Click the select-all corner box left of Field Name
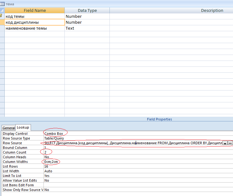Image resolution: width=233 pixels, height=196 pixels. point(2,11)
